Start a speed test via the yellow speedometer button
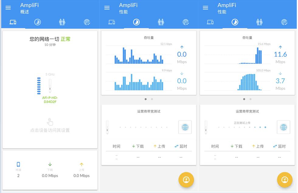The height and width of the screenshot is (193, 298). coord(186,180)
